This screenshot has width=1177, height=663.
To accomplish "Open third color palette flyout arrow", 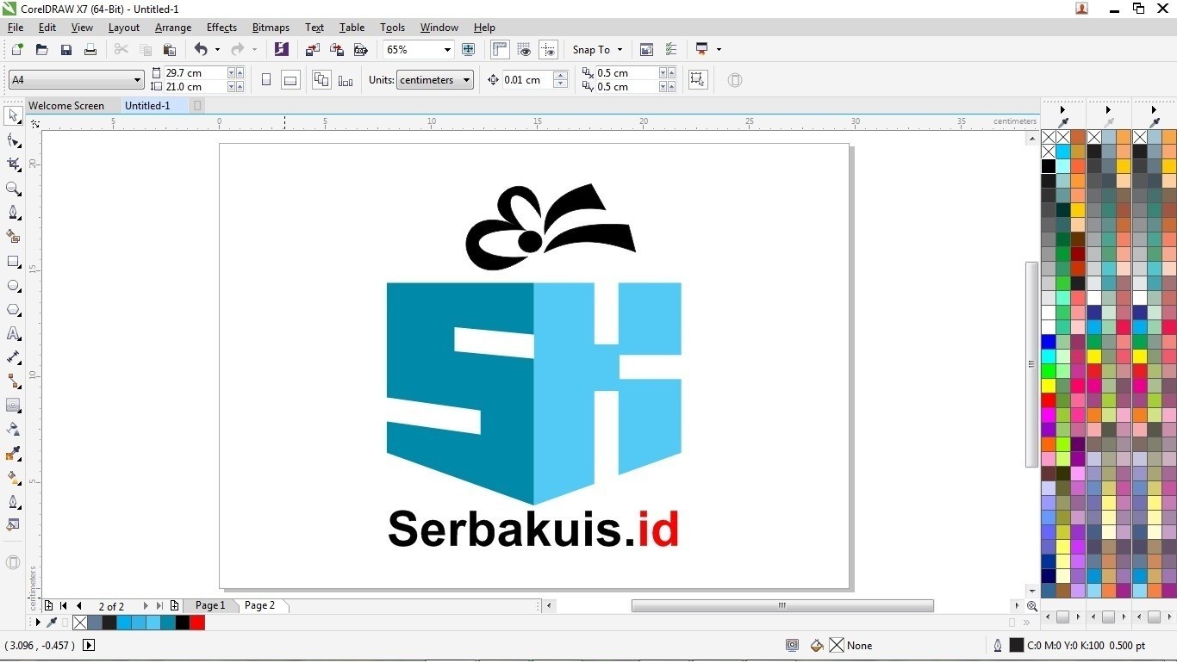I will pyautogui.click(x=1154, y=110).
